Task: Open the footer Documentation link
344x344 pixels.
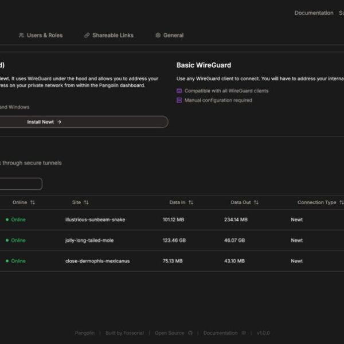Action: [x=220, y=333]
